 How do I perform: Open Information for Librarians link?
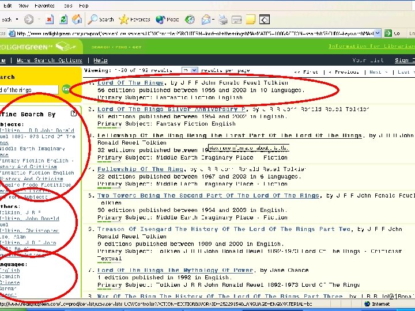point(372,46)
